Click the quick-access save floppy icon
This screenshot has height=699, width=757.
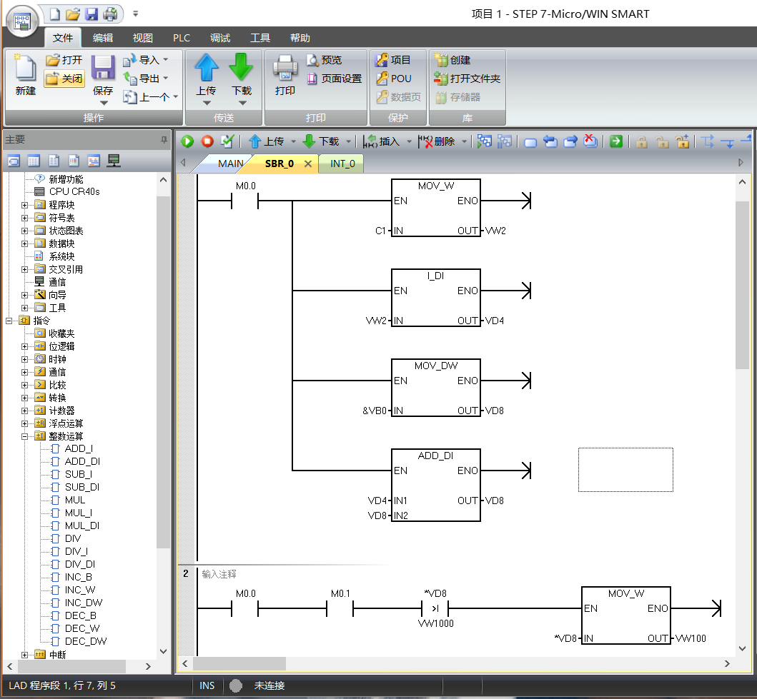pyautogui.click(x=91, y=14)
